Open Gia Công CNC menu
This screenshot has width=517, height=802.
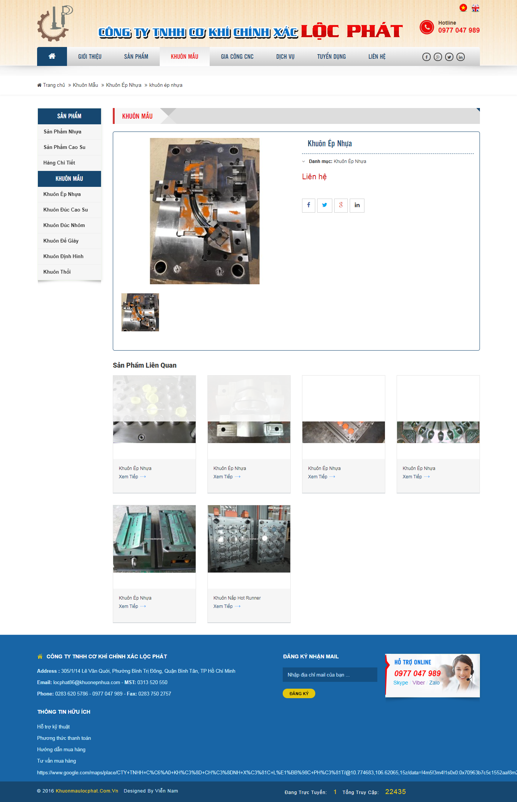(237, 56)
